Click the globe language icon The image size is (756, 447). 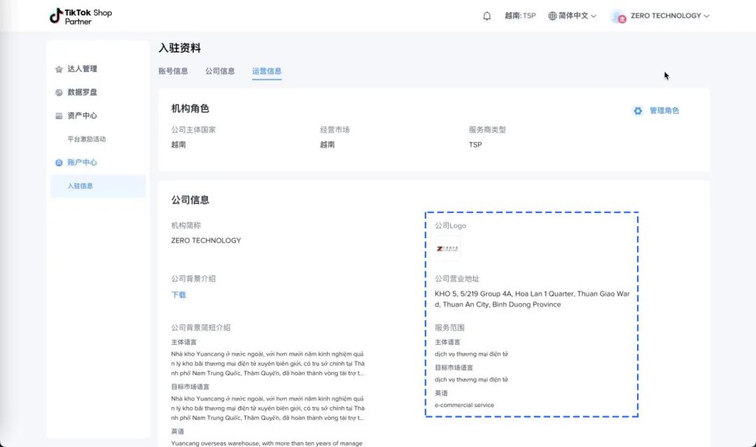552,16
